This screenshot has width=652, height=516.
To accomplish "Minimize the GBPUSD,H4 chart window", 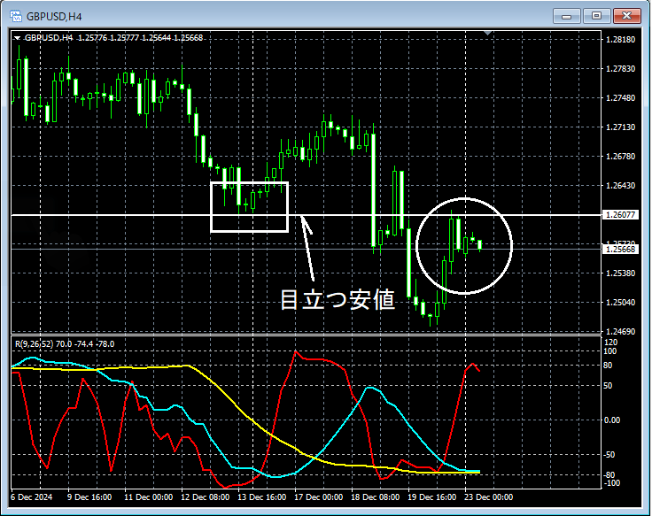I will 566,16.
